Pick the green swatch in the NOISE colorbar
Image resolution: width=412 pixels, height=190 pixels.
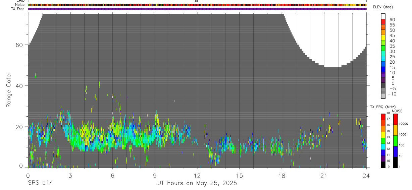point(395,140)
